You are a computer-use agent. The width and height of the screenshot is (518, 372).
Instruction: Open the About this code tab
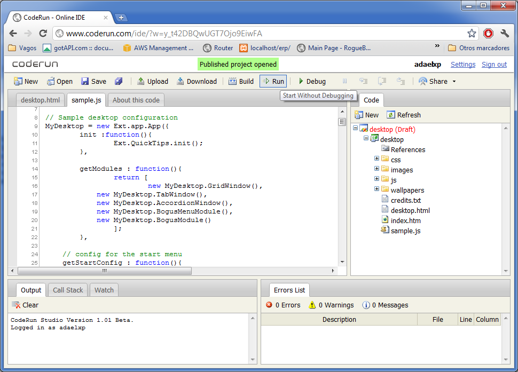(136, 100)
